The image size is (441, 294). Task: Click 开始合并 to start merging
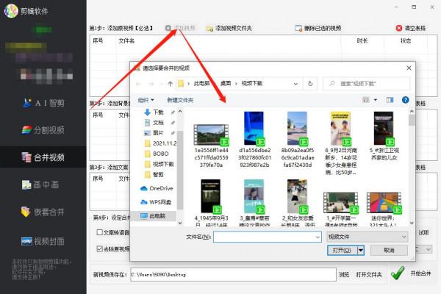(x=412, y=273)
